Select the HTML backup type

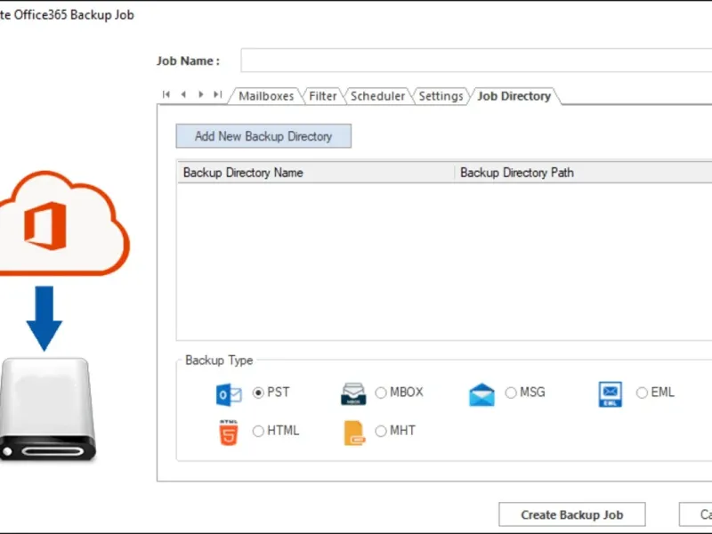(258, 431)
